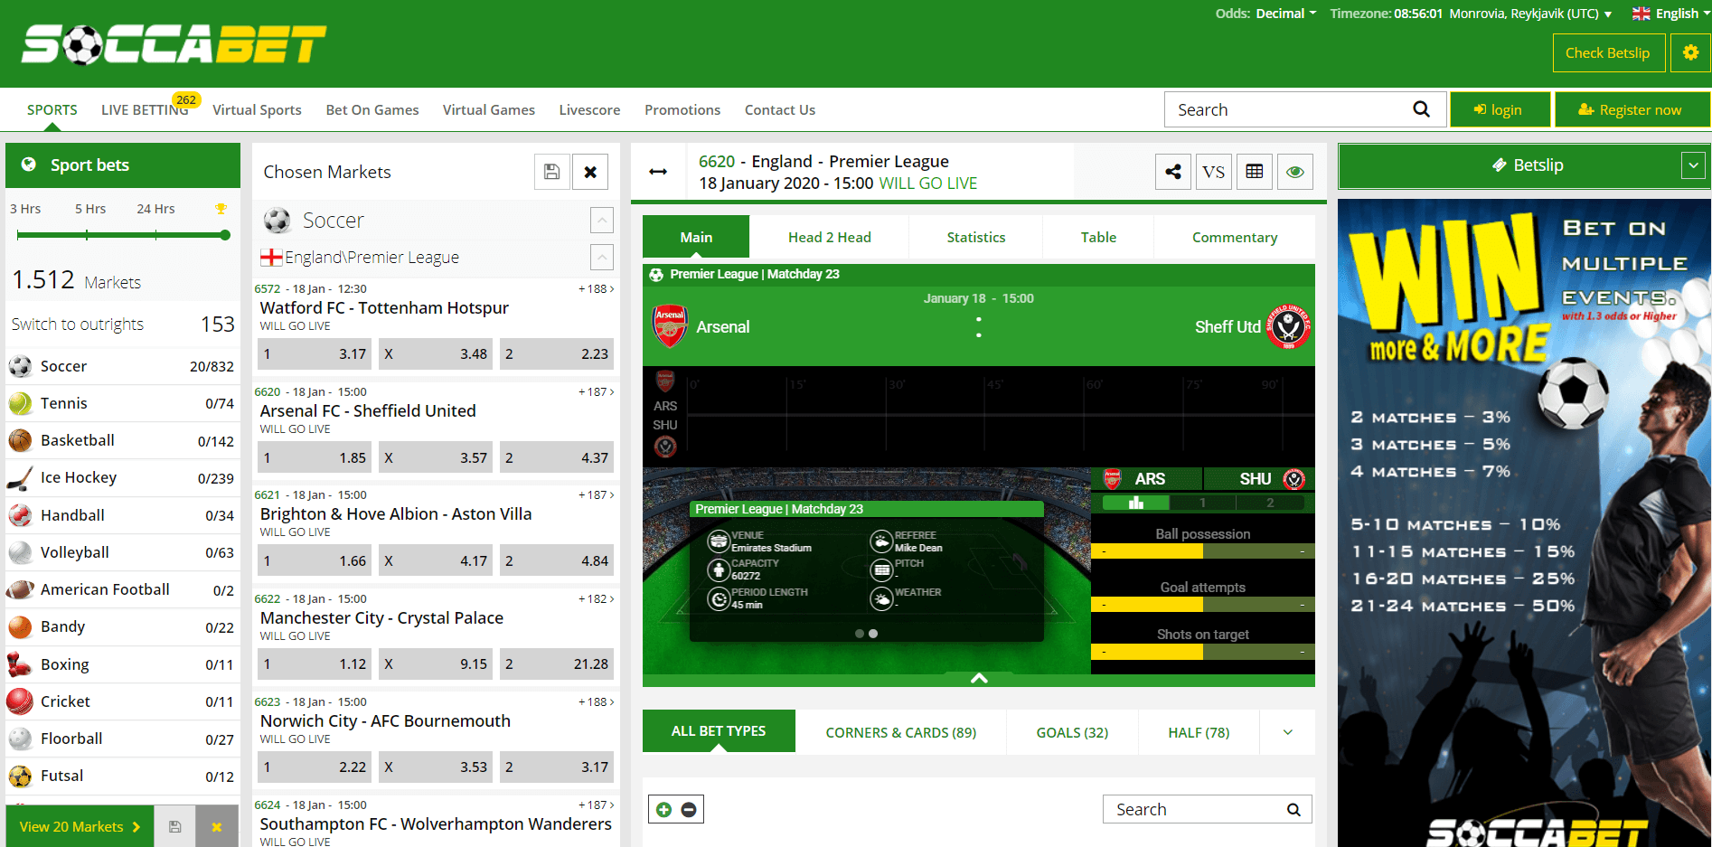This screenshot has width=1712, height=847.
Task: Select the Tennis sport icon
Action: pyautogui.click(x=20, y=403)
